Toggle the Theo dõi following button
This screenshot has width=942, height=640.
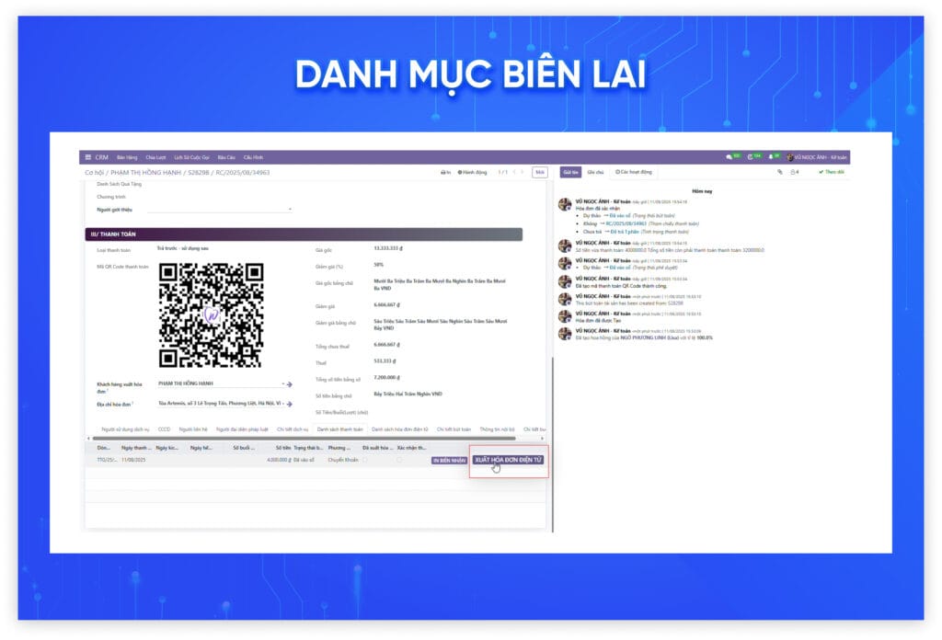(x=831, y=172)
